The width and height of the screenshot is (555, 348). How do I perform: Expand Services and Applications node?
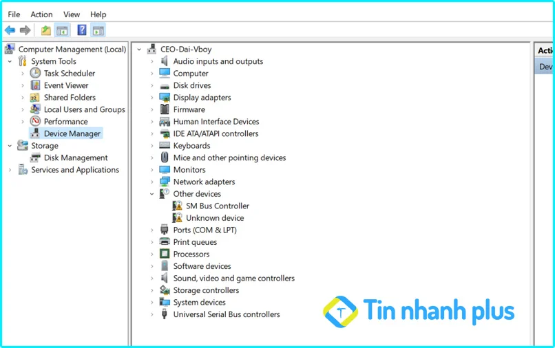tap(10, 170)
